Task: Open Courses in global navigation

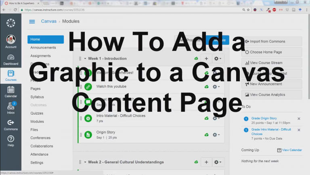Action: click(x=10, y=76)
